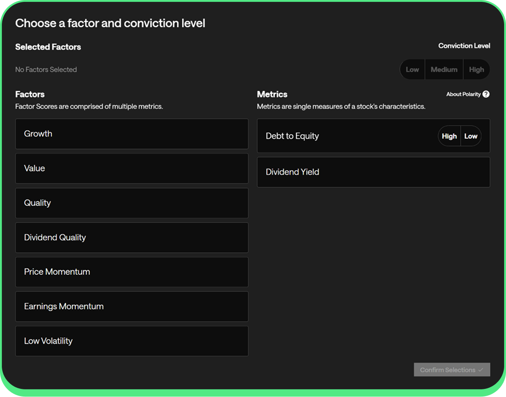Screen dimensions: 506x397
Task: Click the 'Selected Factors' heading
Action: (48, 47)
